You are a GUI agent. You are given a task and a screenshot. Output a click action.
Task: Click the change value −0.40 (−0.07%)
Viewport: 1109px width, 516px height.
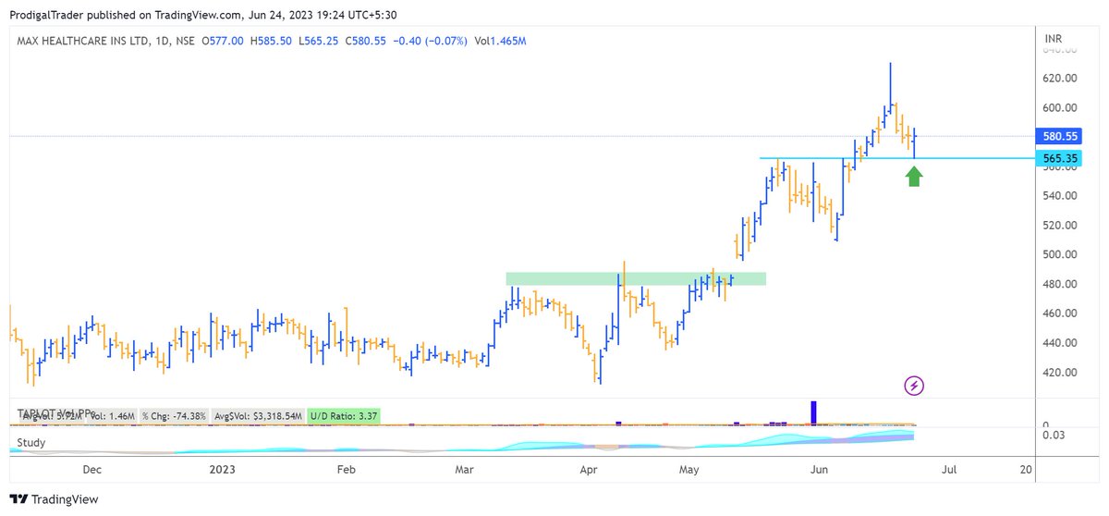[x=431, y=41]
